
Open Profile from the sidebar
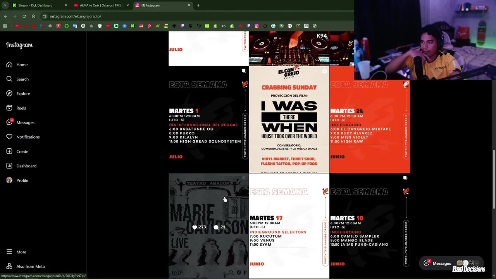click(17, 180)
